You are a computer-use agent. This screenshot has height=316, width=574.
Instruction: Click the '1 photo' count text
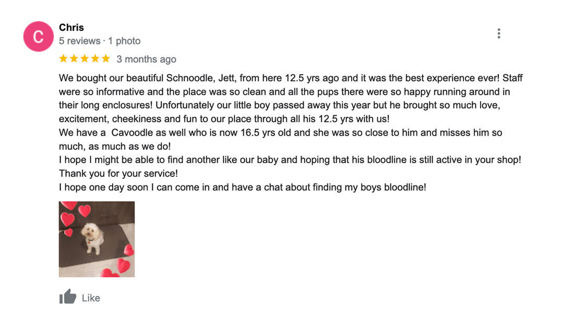(124, 41)
